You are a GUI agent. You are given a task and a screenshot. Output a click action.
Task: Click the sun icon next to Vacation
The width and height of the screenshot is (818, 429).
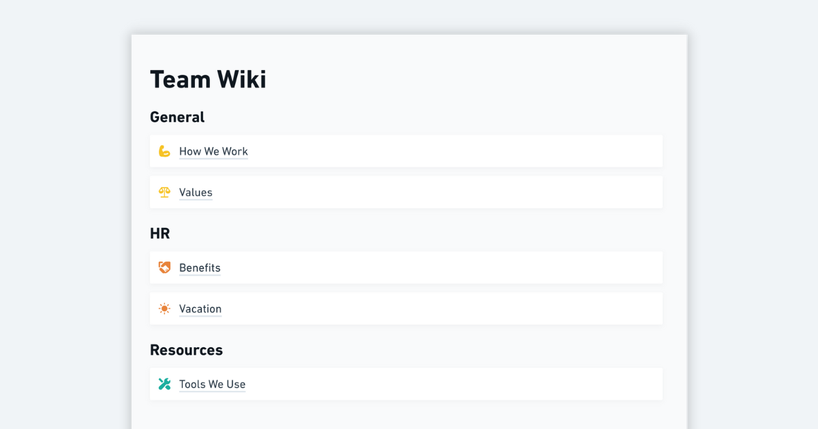(x=164, y=308)
